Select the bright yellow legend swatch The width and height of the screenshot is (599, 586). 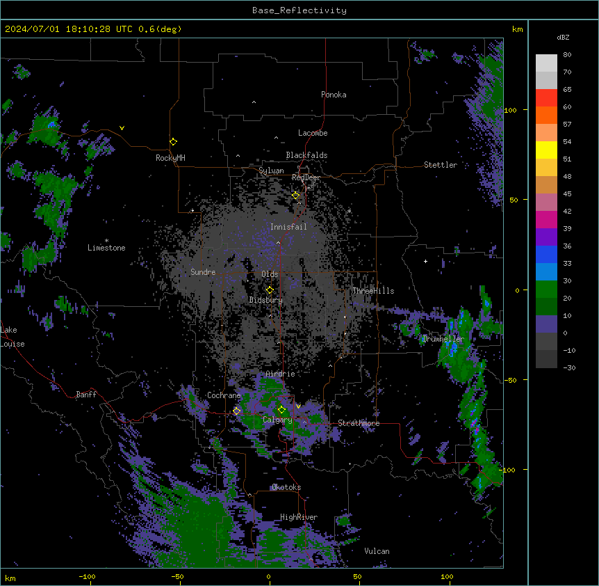[x=546, y=150]
